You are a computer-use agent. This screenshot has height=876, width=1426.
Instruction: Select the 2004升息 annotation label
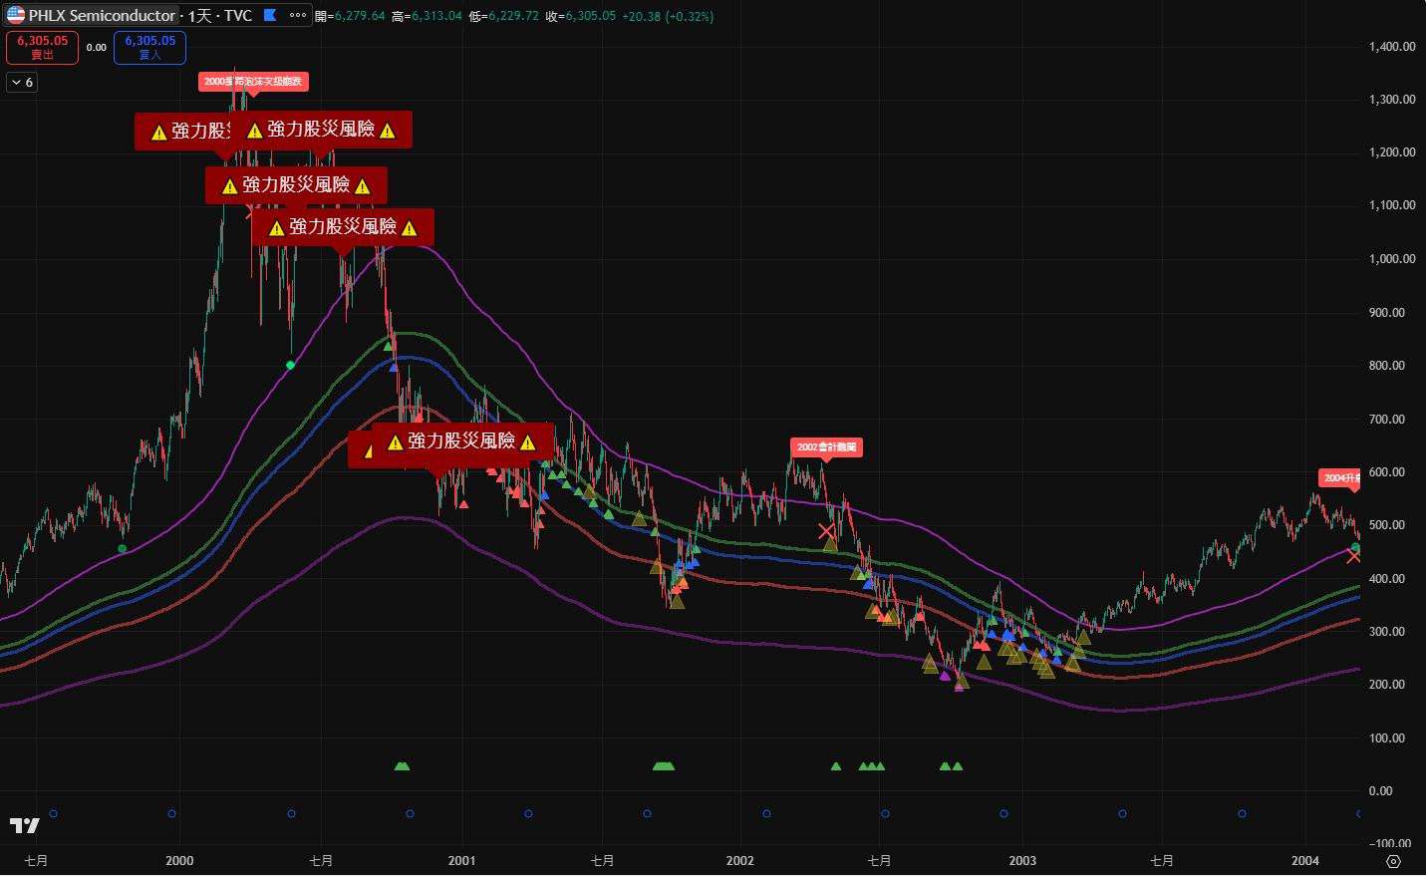point(1340,478)
